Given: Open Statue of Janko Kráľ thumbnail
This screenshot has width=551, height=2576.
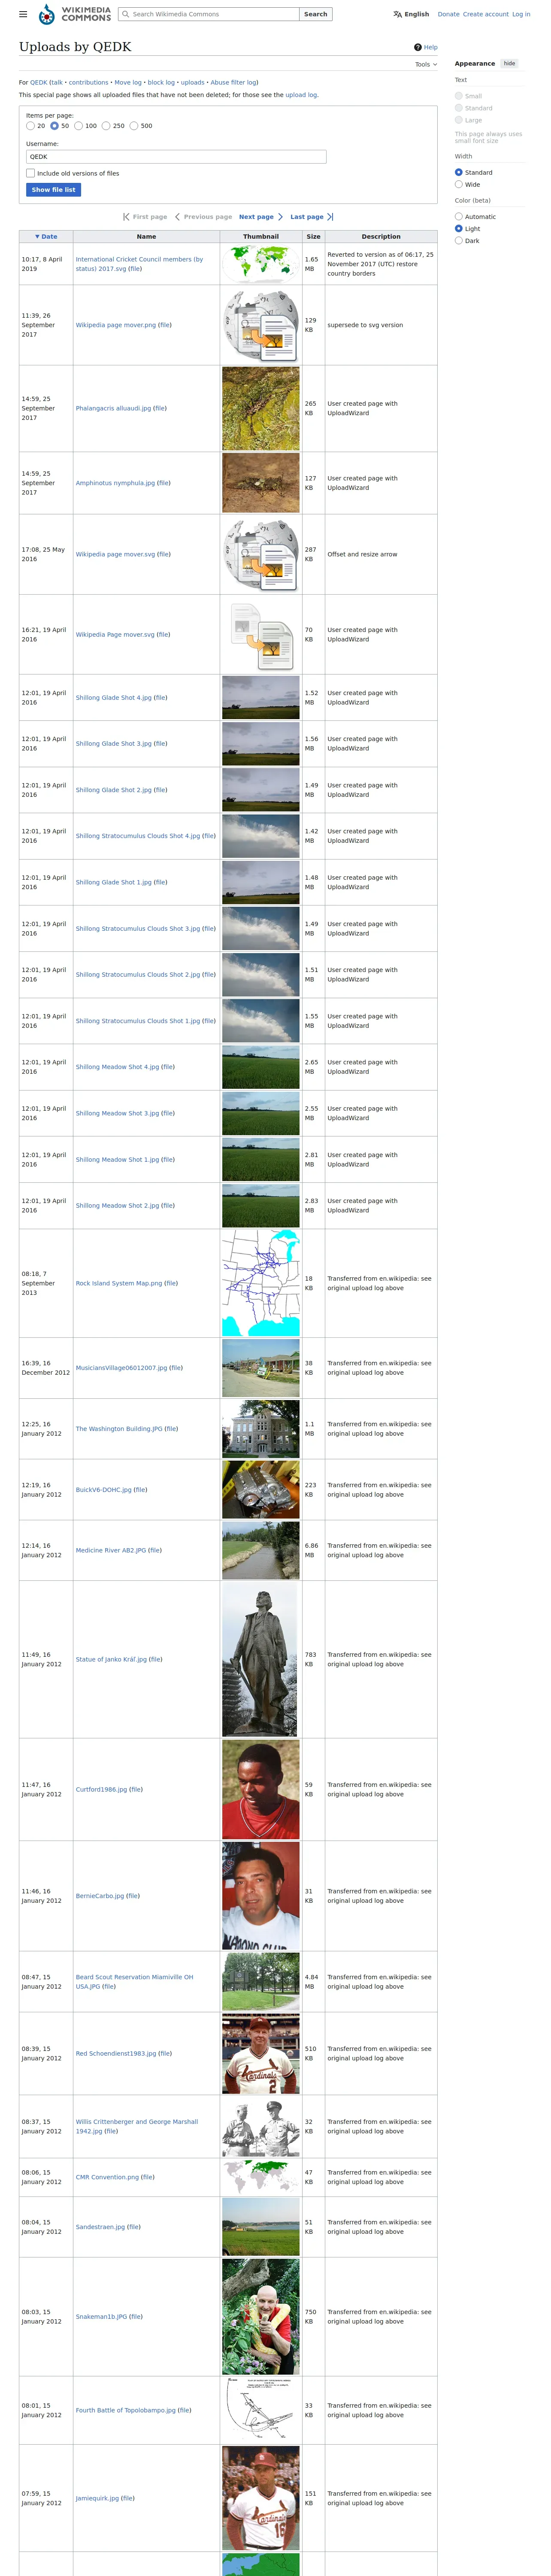Looking at the screenshot, I should (x=261, y=1659).
